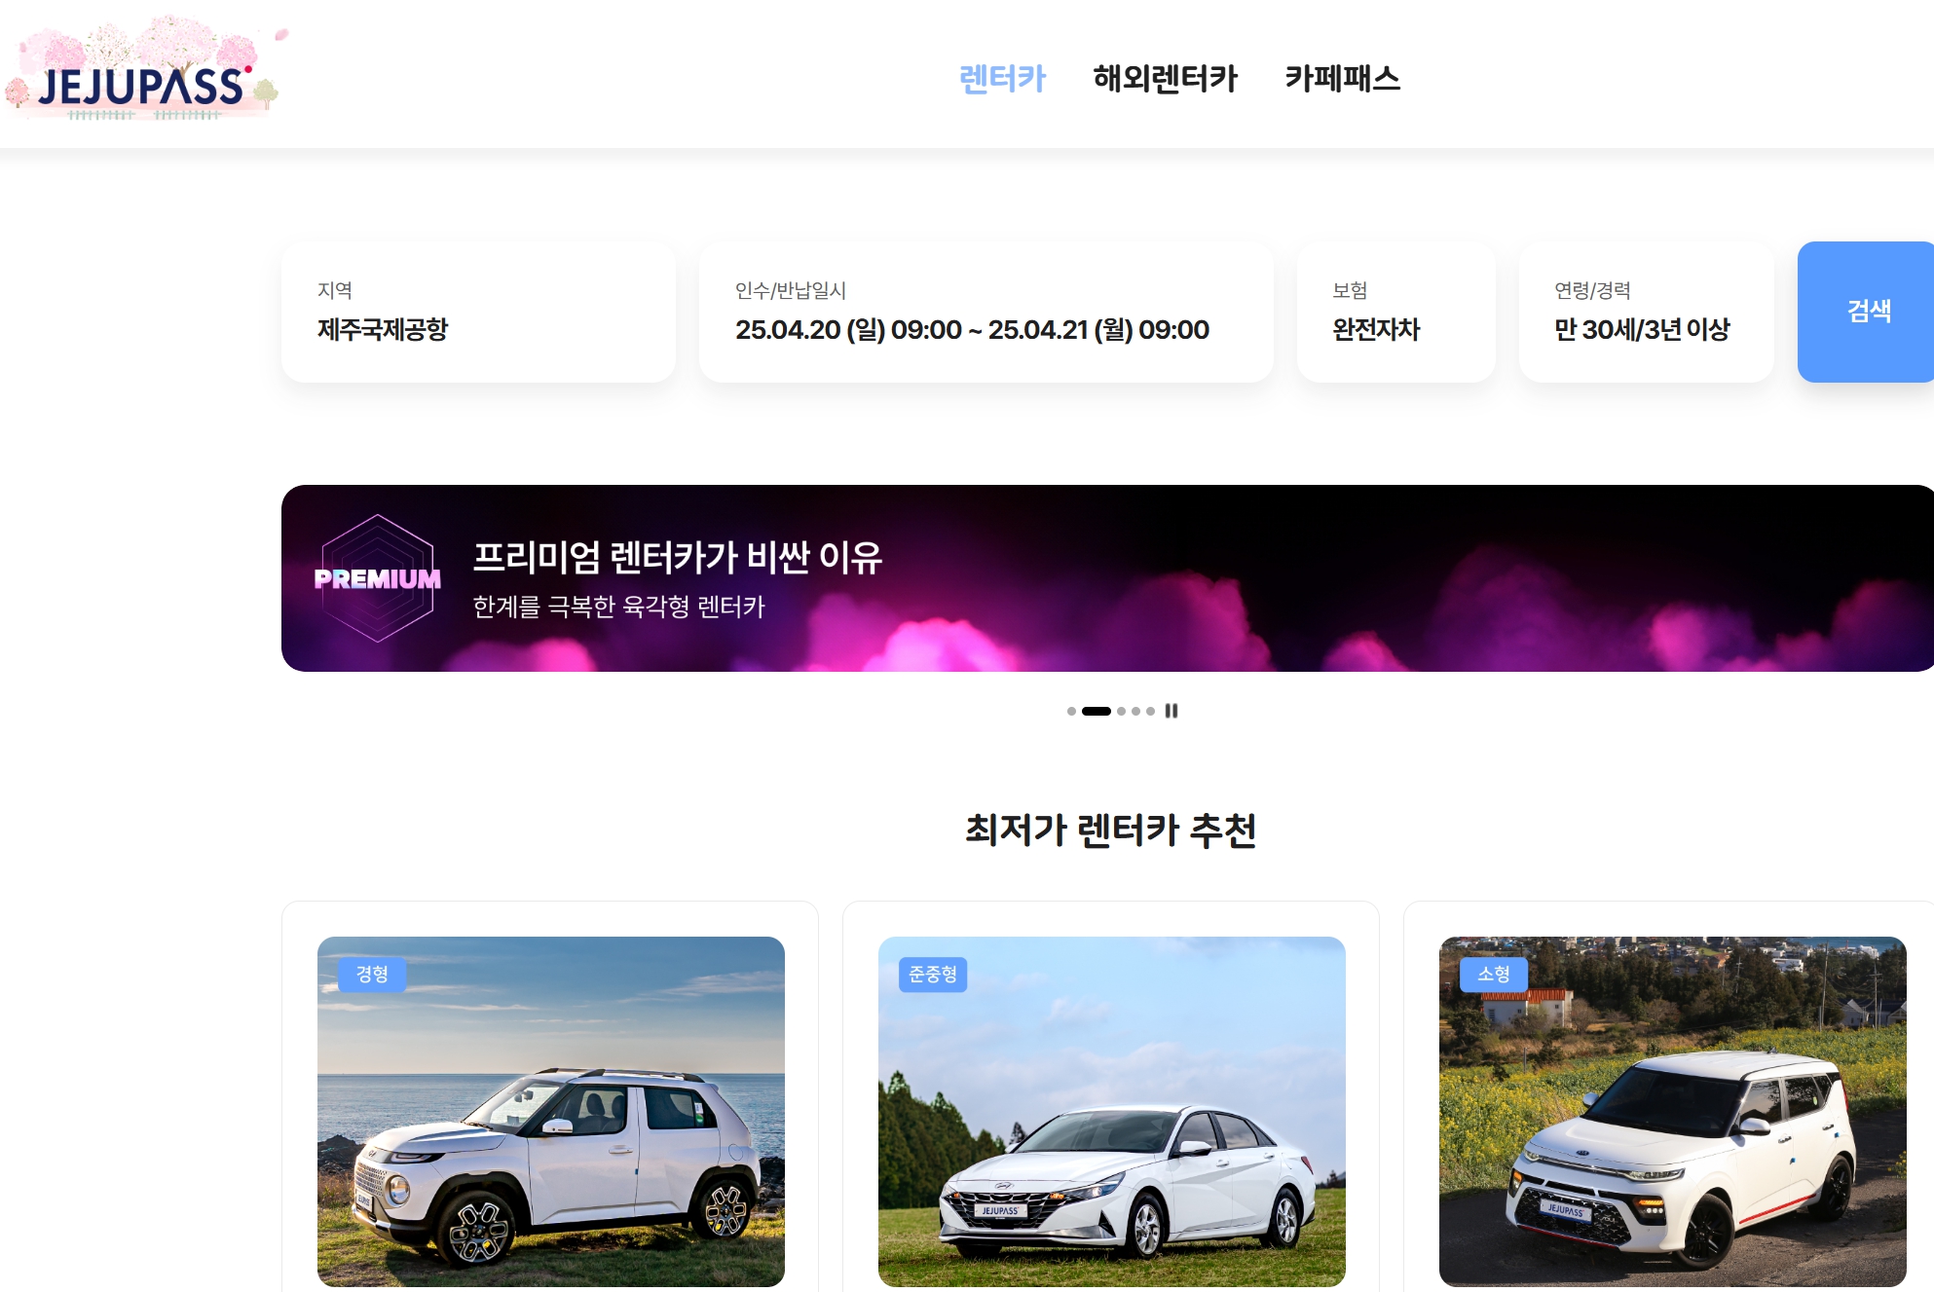The image size is (1934, 1292).
Task: Open the 해외렌터카 menu
Action: (1165, 78)
